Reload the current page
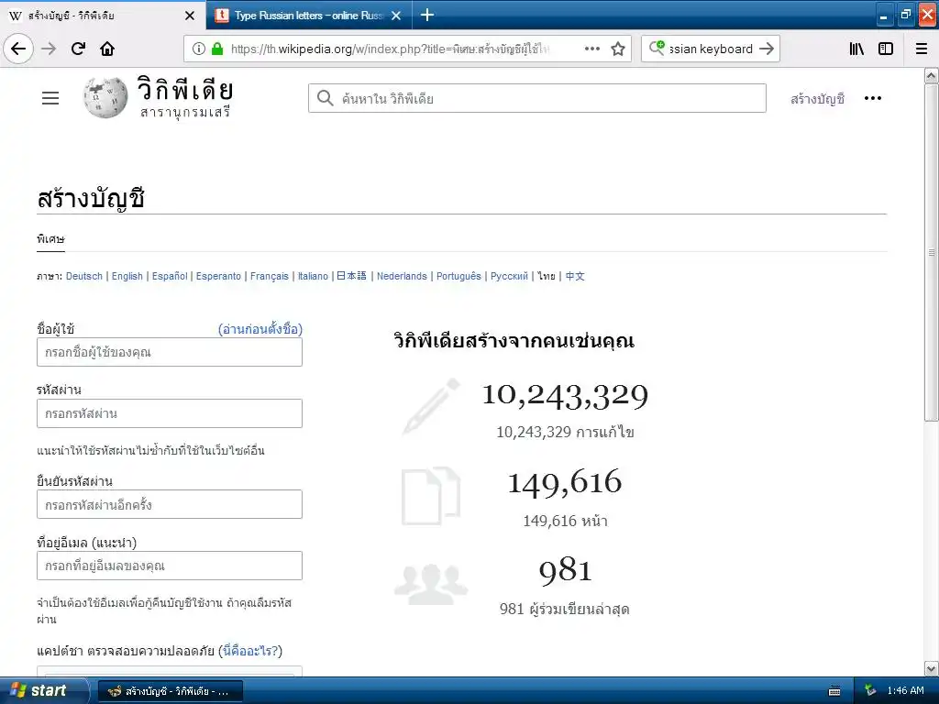 78,49
